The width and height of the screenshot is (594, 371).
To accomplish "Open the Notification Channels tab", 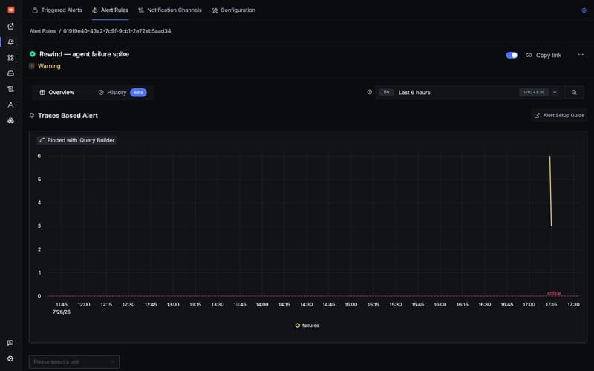I will (170, 10).
